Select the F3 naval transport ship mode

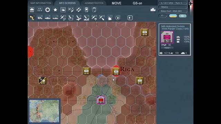(48, 18)
